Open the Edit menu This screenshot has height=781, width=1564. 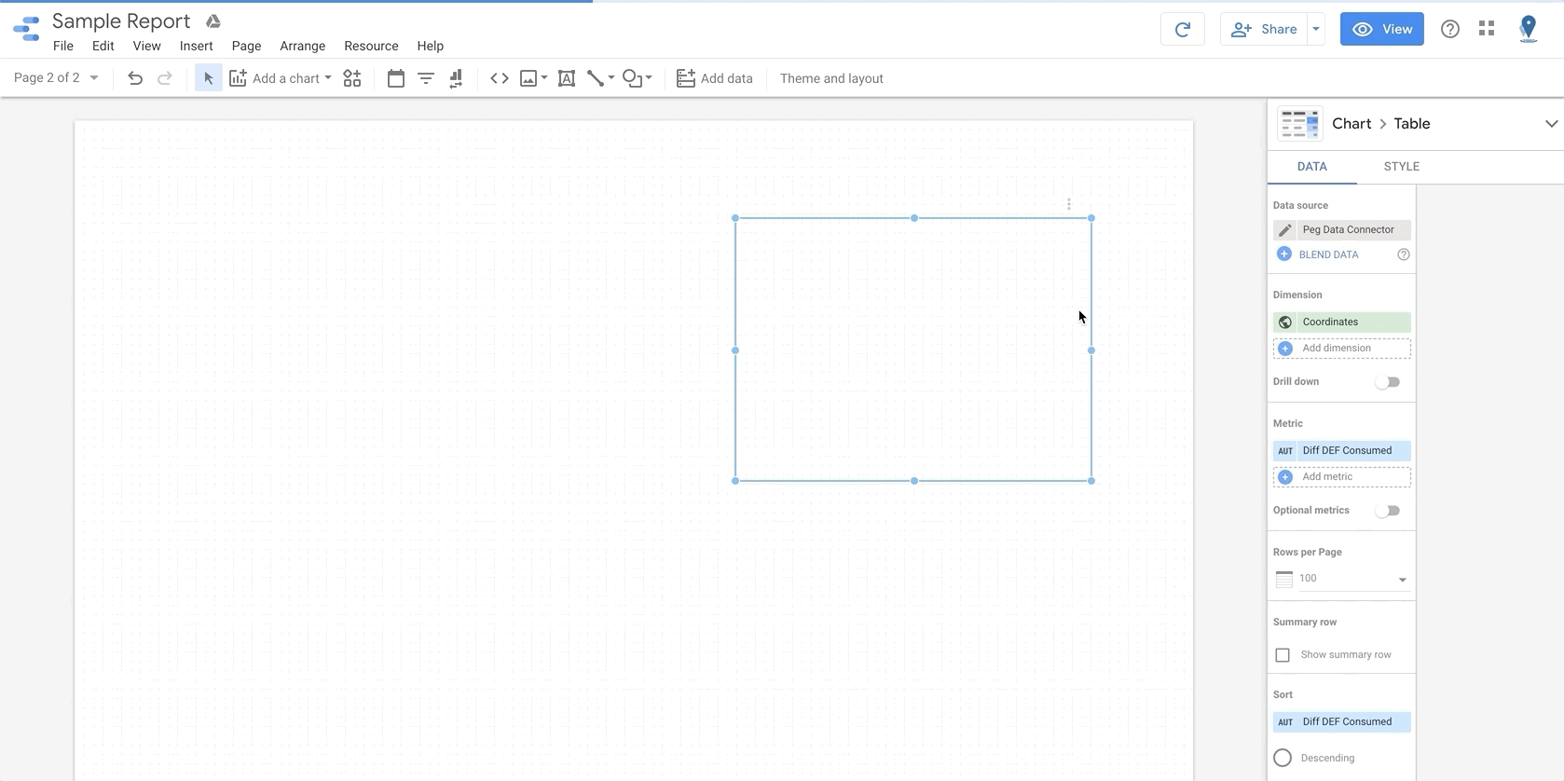pyautogui.click(x=103, y=46)
